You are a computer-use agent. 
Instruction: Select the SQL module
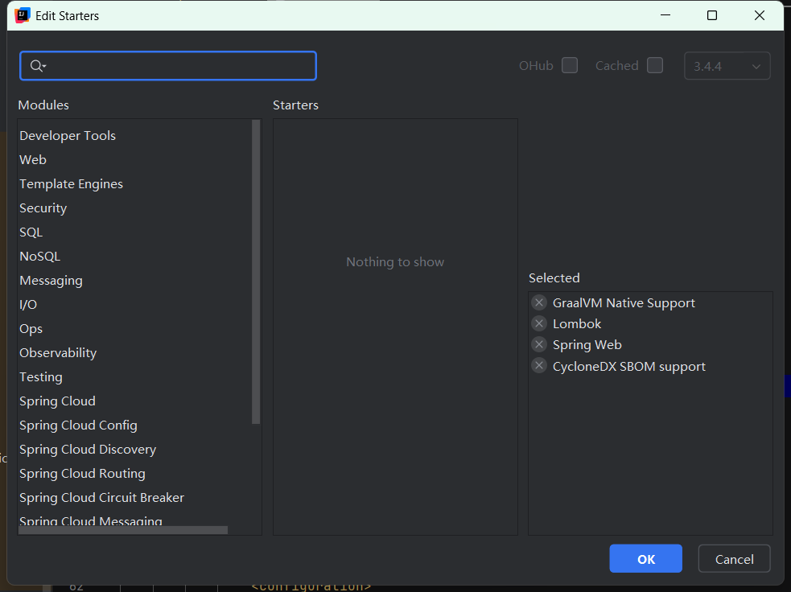[x=135, y=232]
